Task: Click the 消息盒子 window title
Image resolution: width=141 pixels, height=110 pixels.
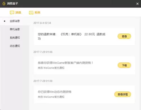Action: (x=12, y=3)
